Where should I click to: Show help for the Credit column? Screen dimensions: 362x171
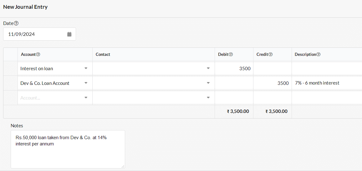pyautogui.click(x=271, y=54)
